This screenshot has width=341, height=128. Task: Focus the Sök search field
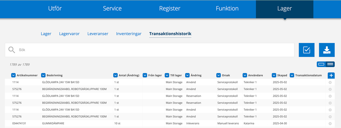pos(150,50)
